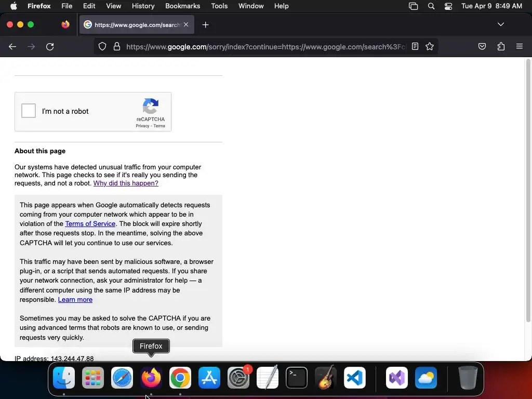Open Visual Studio from the dock

pos(397,378)
